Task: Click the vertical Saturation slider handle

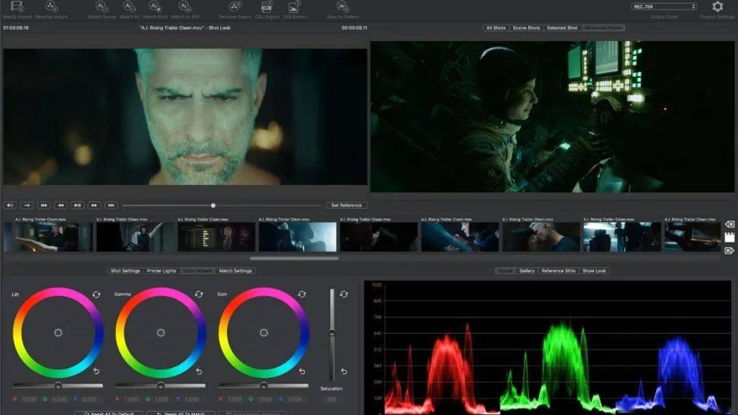Action: [332, 332]
